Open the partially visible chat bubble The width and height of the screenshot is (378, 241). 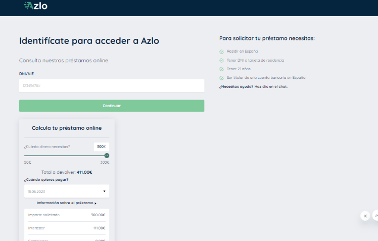pos(375,216)
